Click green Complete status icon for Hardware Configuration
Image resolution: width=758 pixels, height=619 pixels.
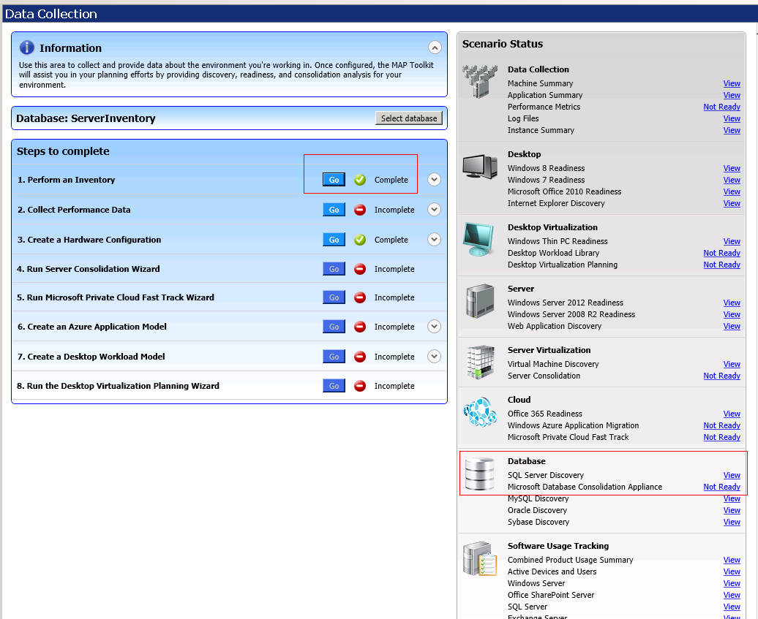360,240
